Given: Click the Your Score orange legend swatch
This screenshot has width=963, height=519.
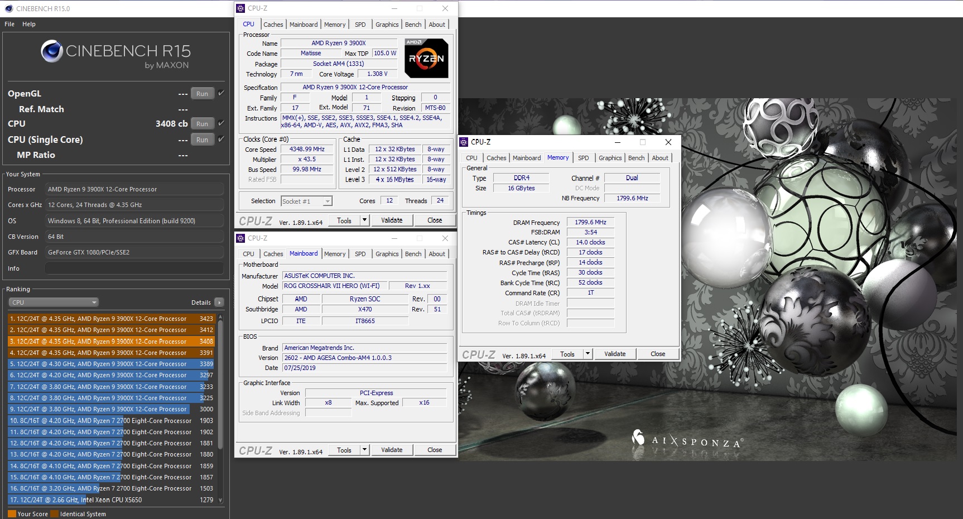Looking at the screenshot, I should 12,514.
